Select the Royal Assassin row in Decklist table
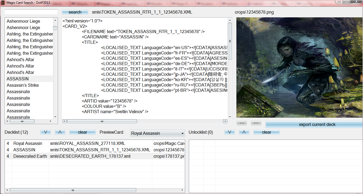 coord(95,143)
